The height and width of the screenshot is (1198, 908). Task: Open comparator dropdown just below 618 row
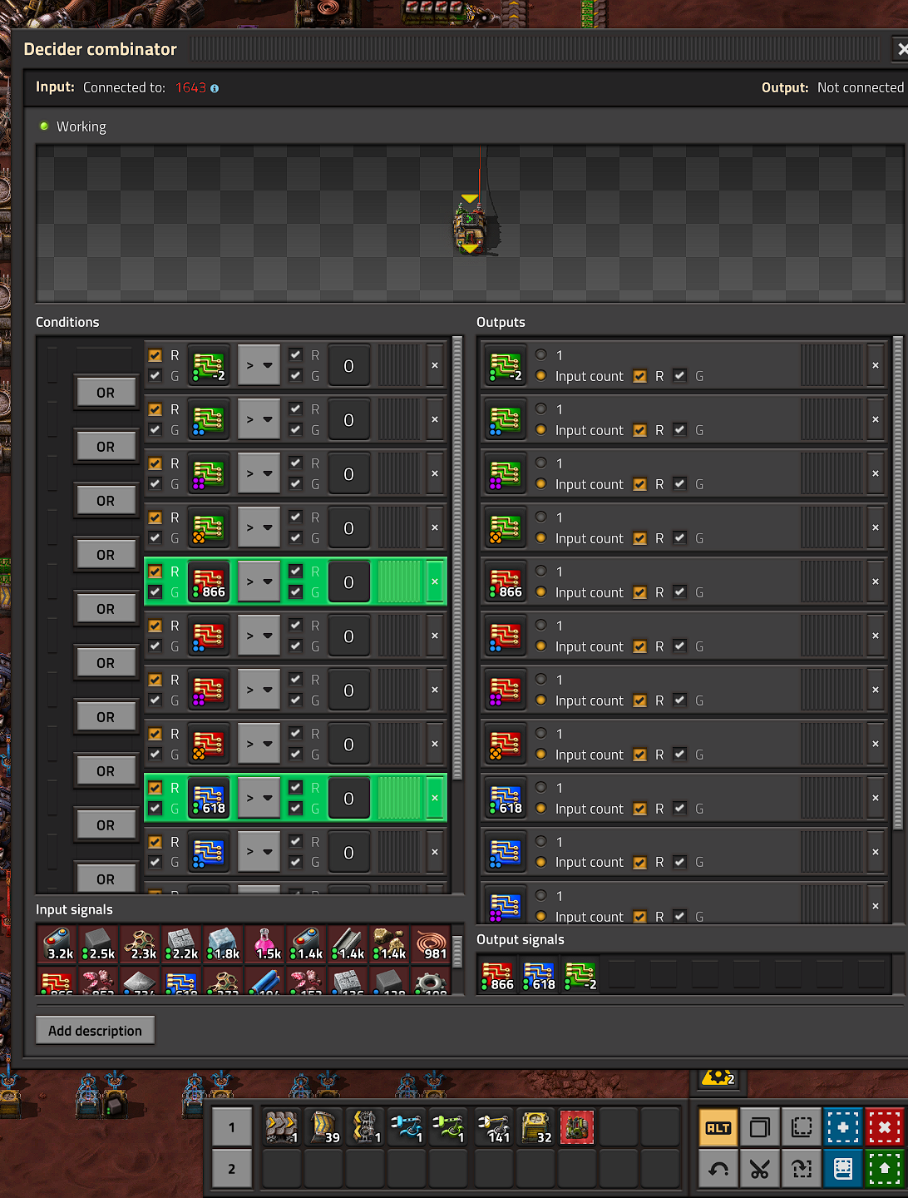259,853
